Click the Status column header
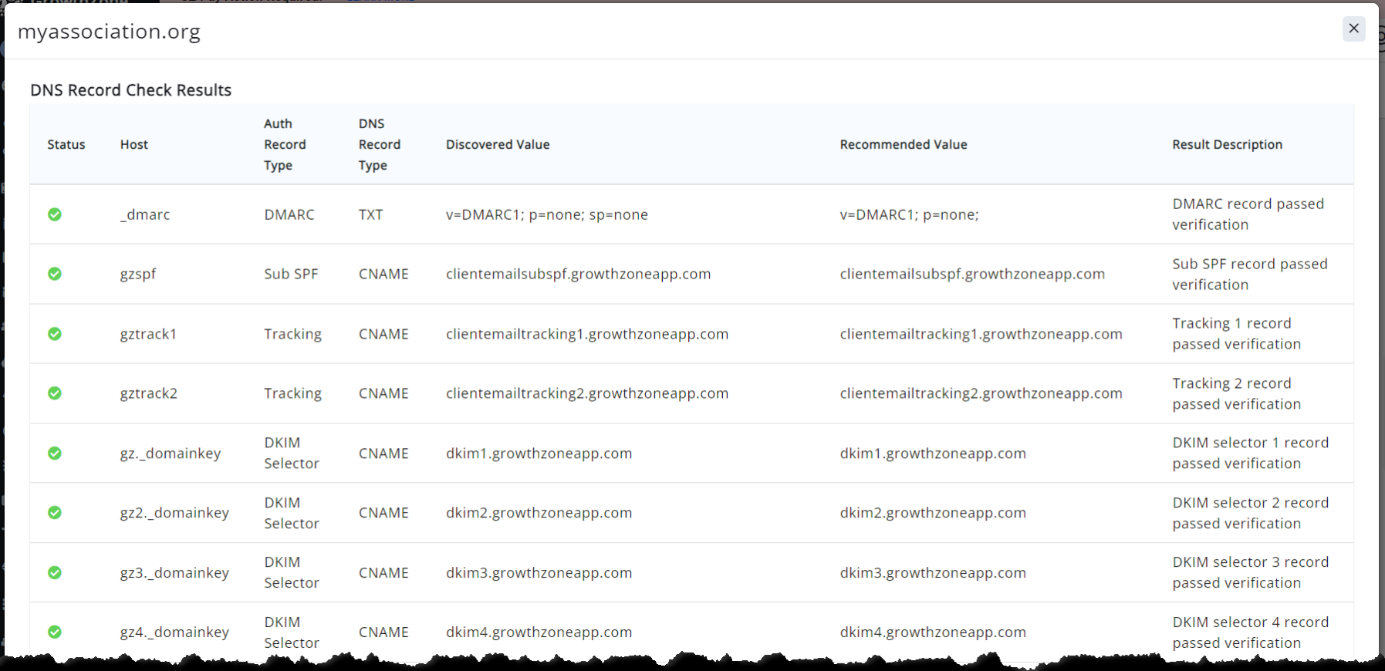Viewport: 1385px width, 671px height. (66, 144)
